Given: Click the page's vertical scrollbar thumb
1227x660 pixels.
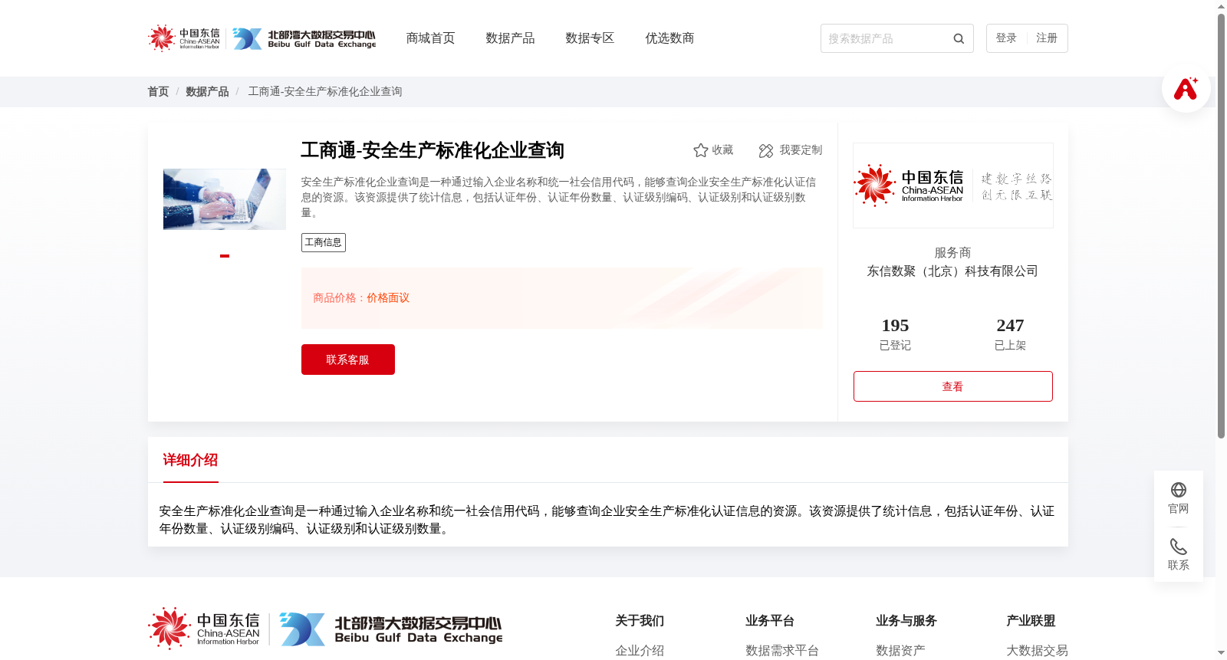Looking at the screenshot, I should [x=1221, y=226].
